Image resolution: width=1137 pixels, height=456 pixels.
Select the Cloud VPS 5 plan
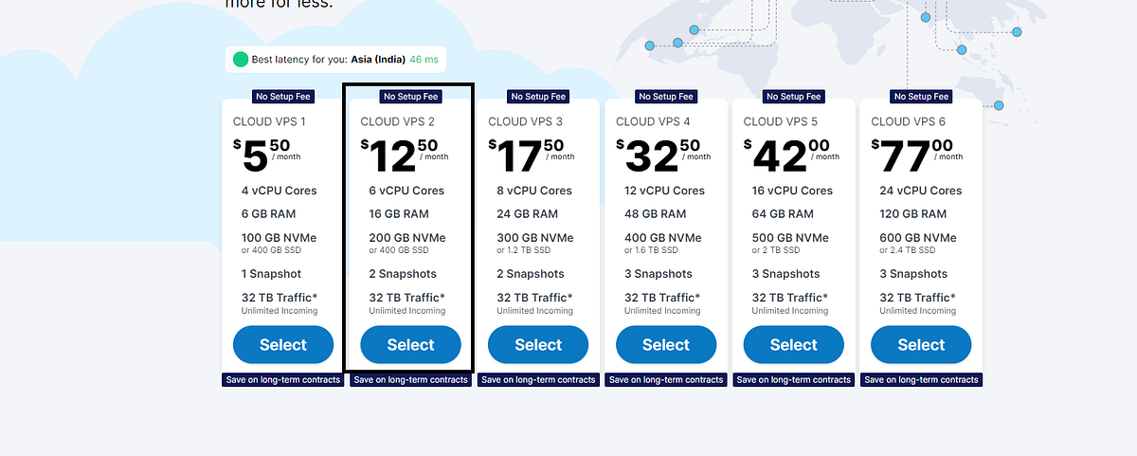(x=793, y=345)
